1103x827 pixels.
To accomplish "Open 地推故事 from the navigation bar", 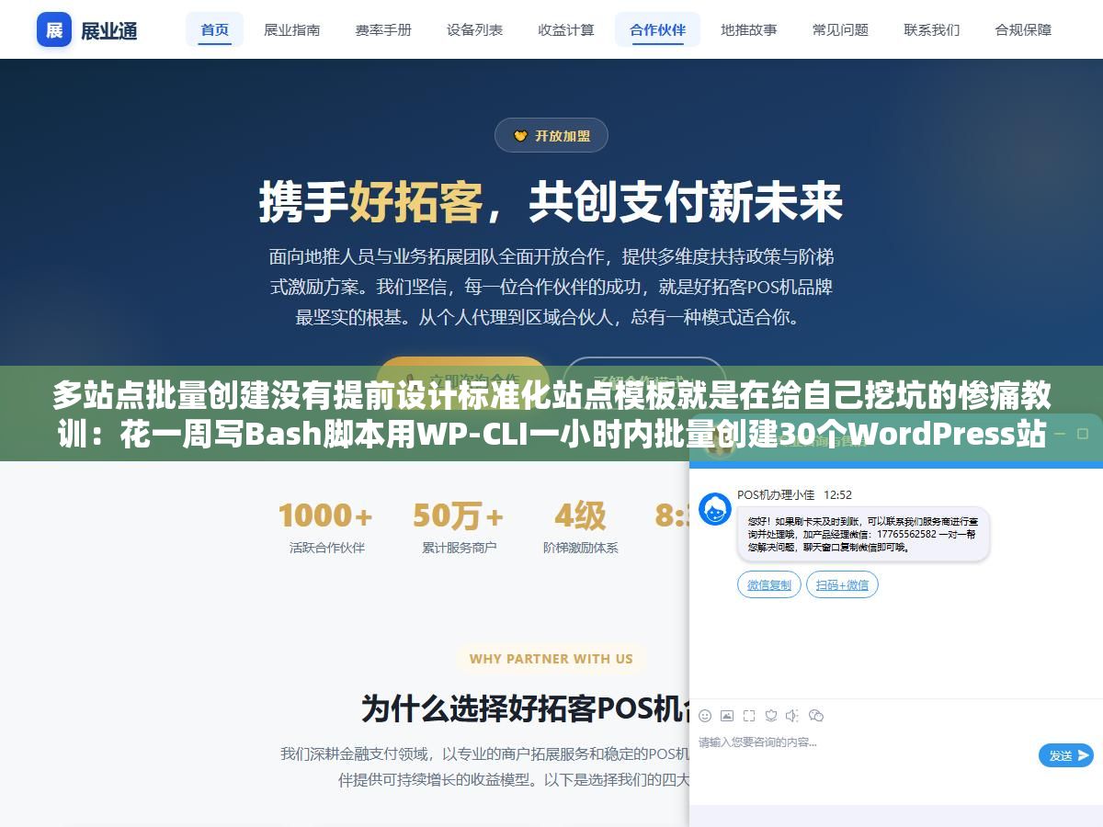I will click(749, 29).
